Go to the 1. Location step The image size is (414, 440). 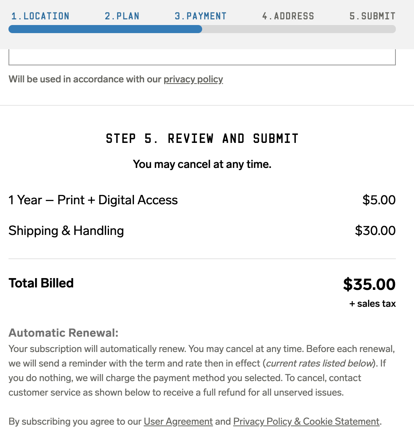point(40,16)
